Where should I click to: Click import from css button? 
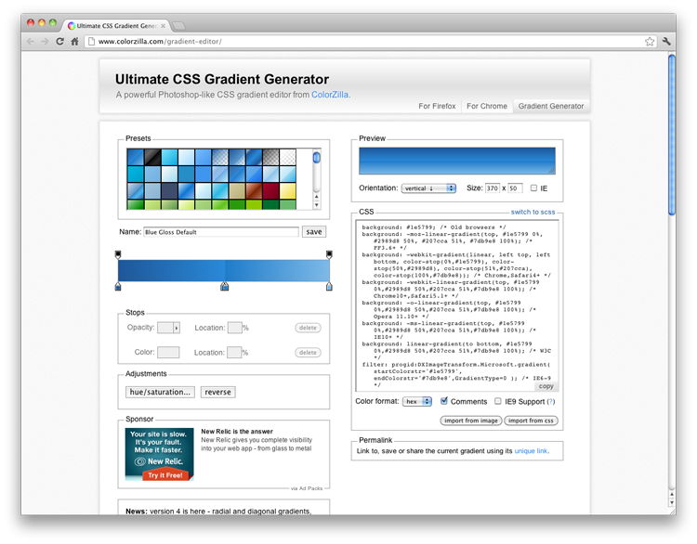[531, 421]
